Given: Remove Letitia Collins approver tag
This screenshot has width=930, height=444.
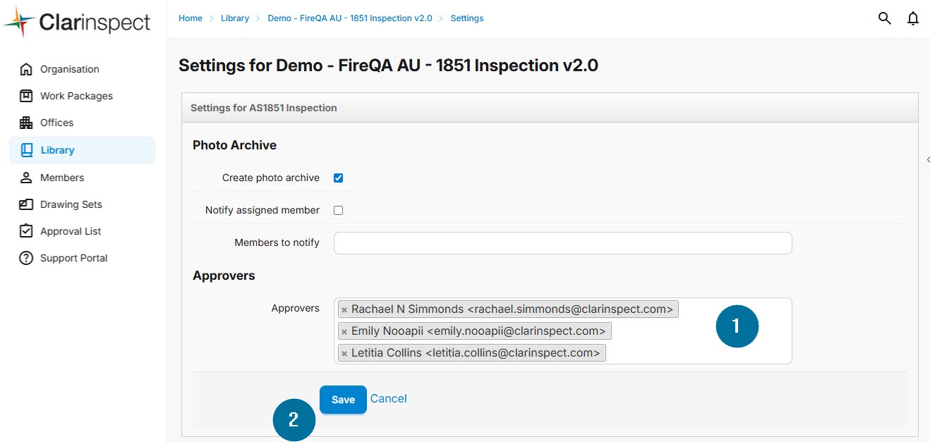Looking at the screenshot, I should coord(344,353).
